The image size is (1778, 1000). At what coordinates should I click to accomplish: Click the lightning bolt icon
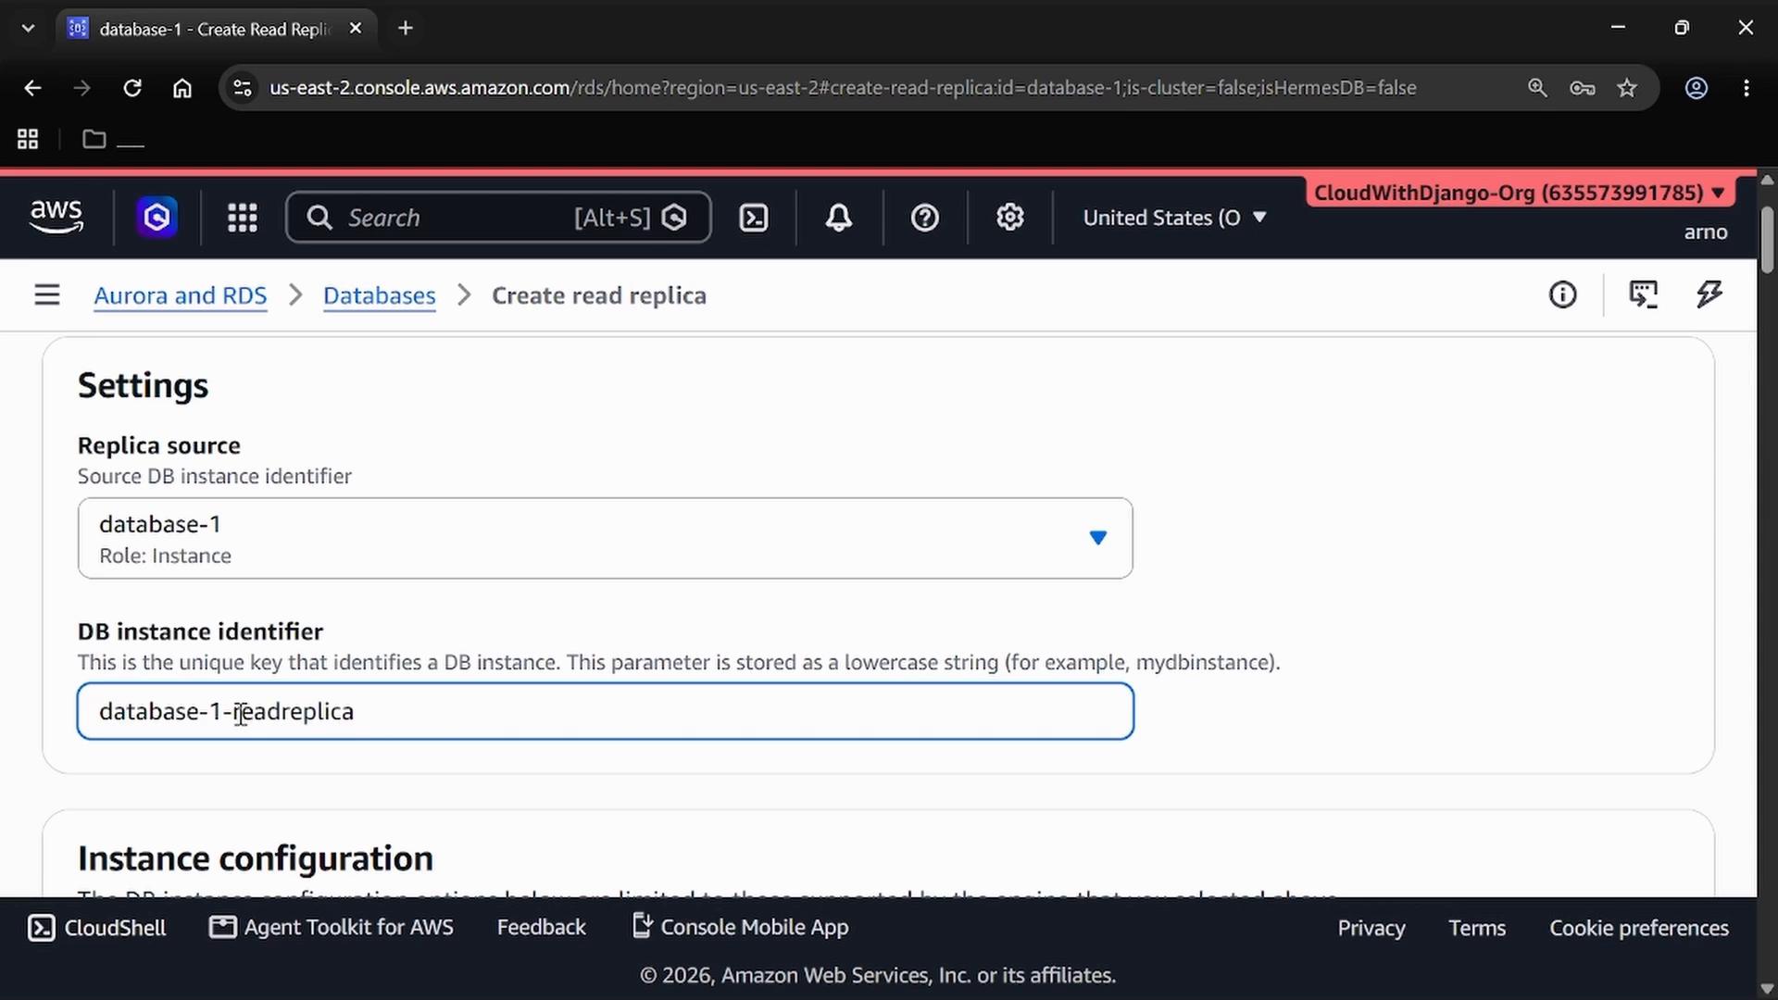point(1709,294)
